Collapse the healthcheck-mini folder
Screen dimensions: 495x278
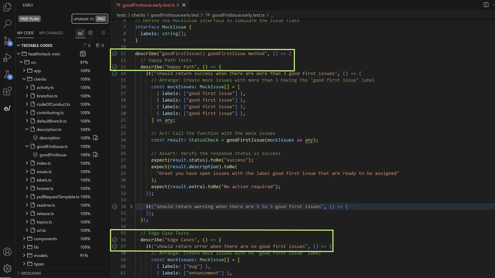pyautogui.click(x=19, y=54)
